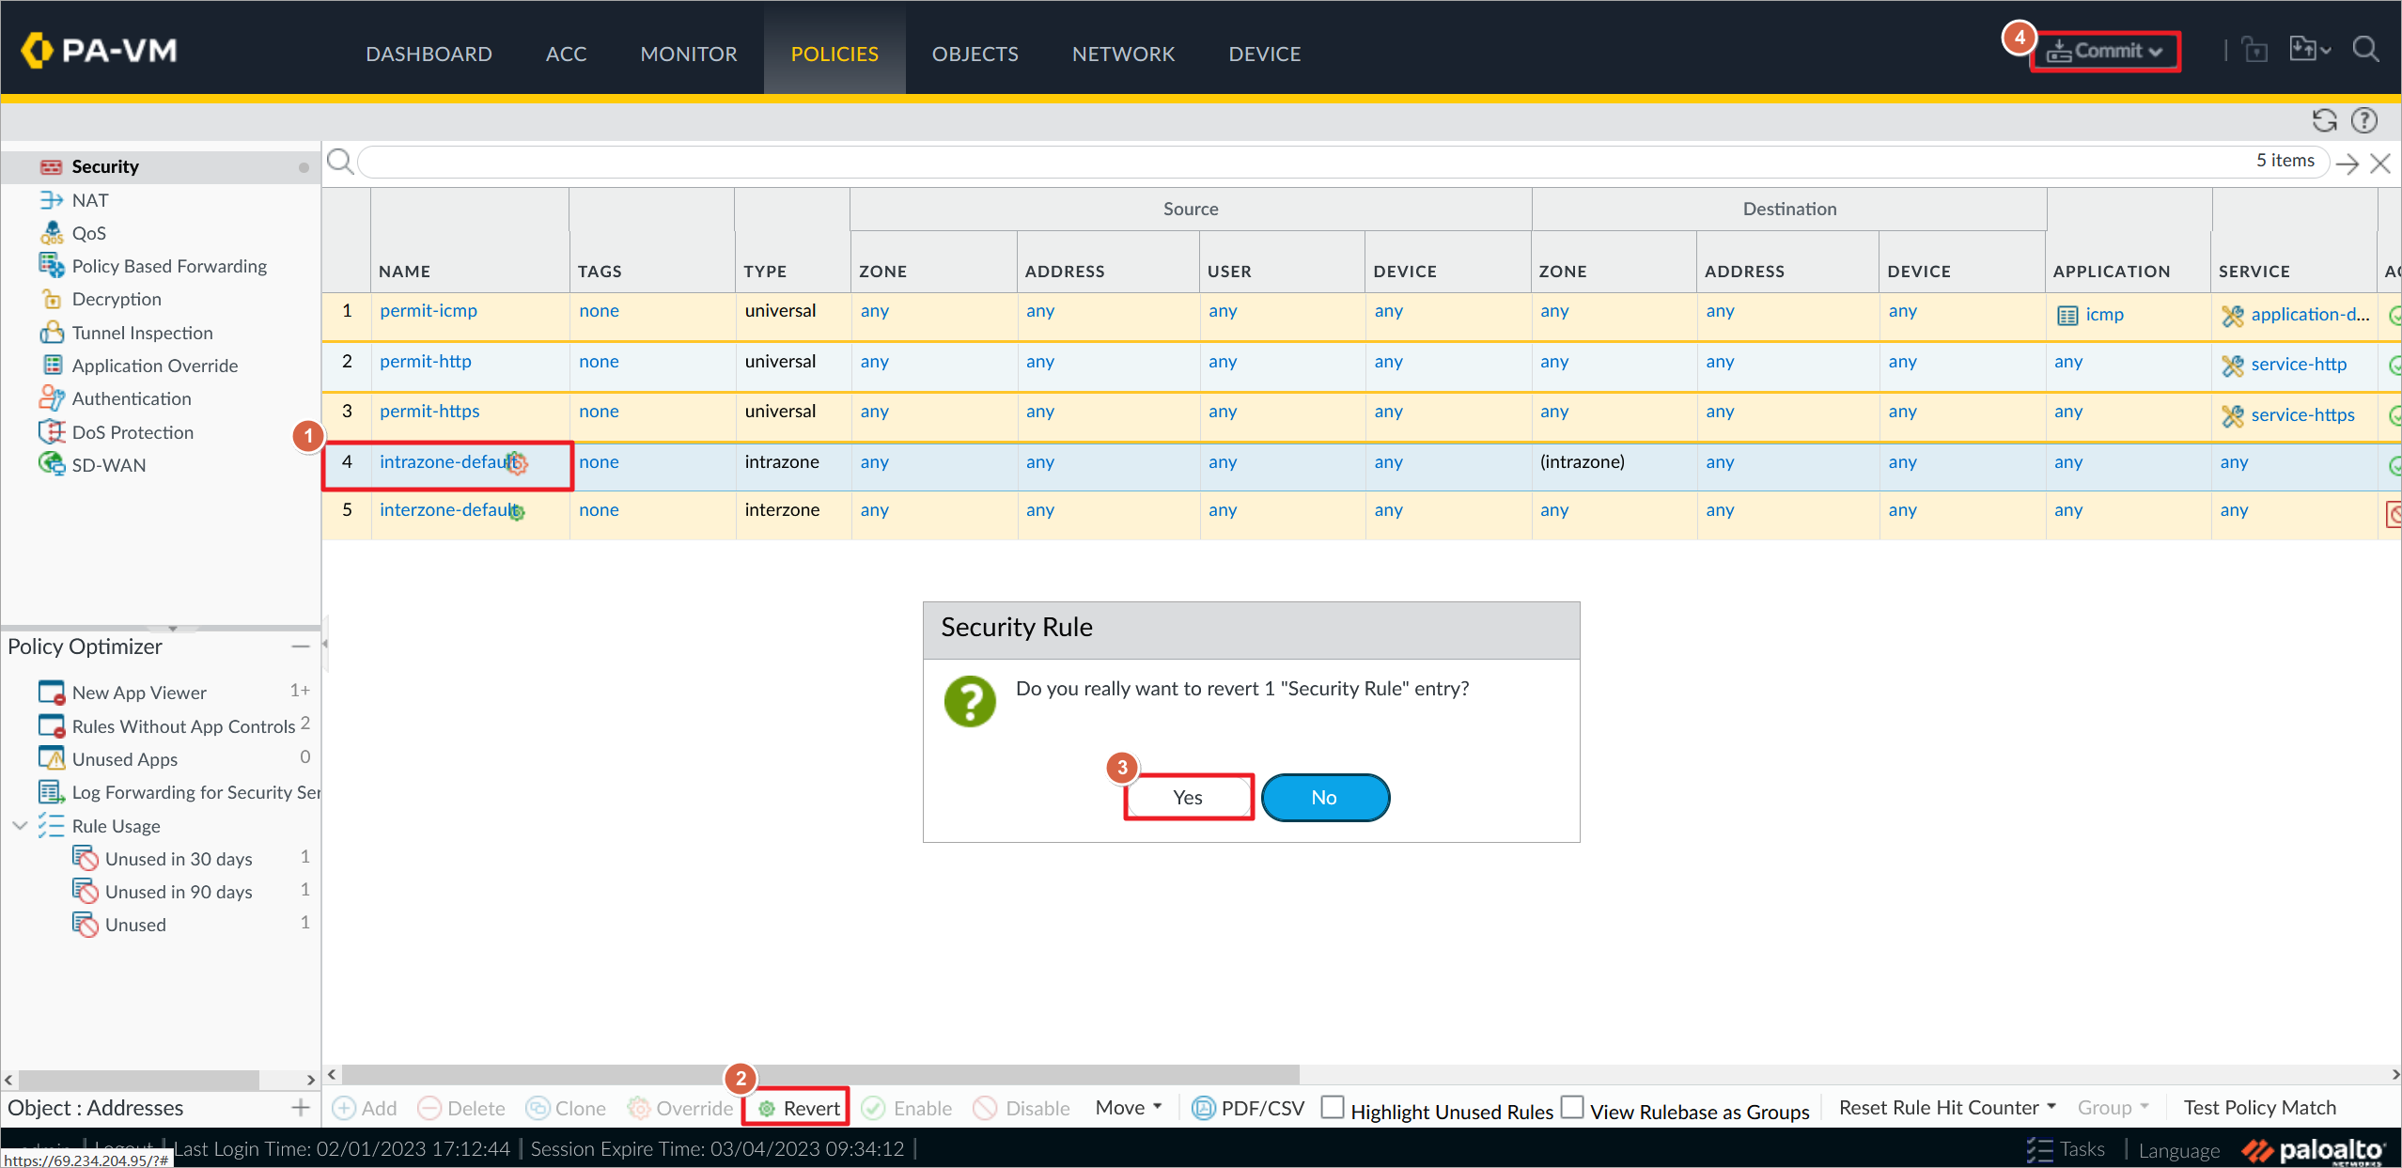Open DoS Protection policies

132,432
